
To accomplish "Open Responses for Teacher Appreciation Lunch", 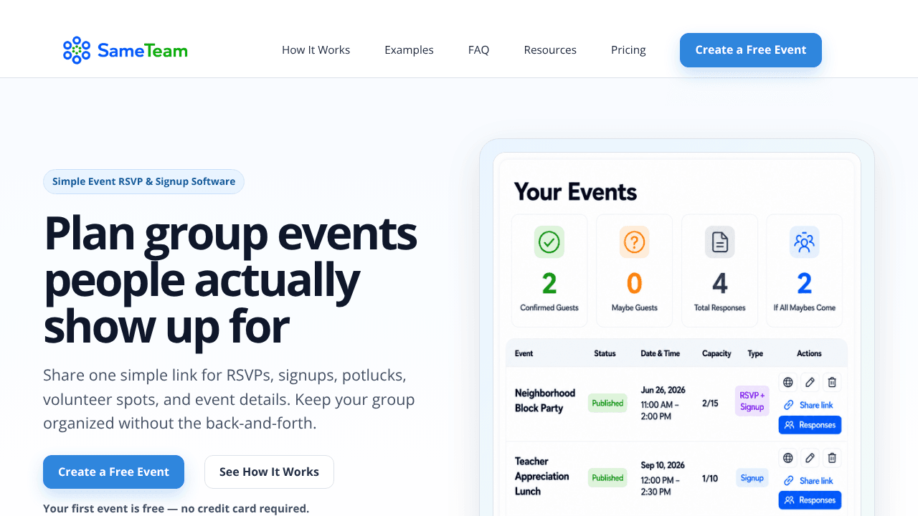I will click(810, 500).
